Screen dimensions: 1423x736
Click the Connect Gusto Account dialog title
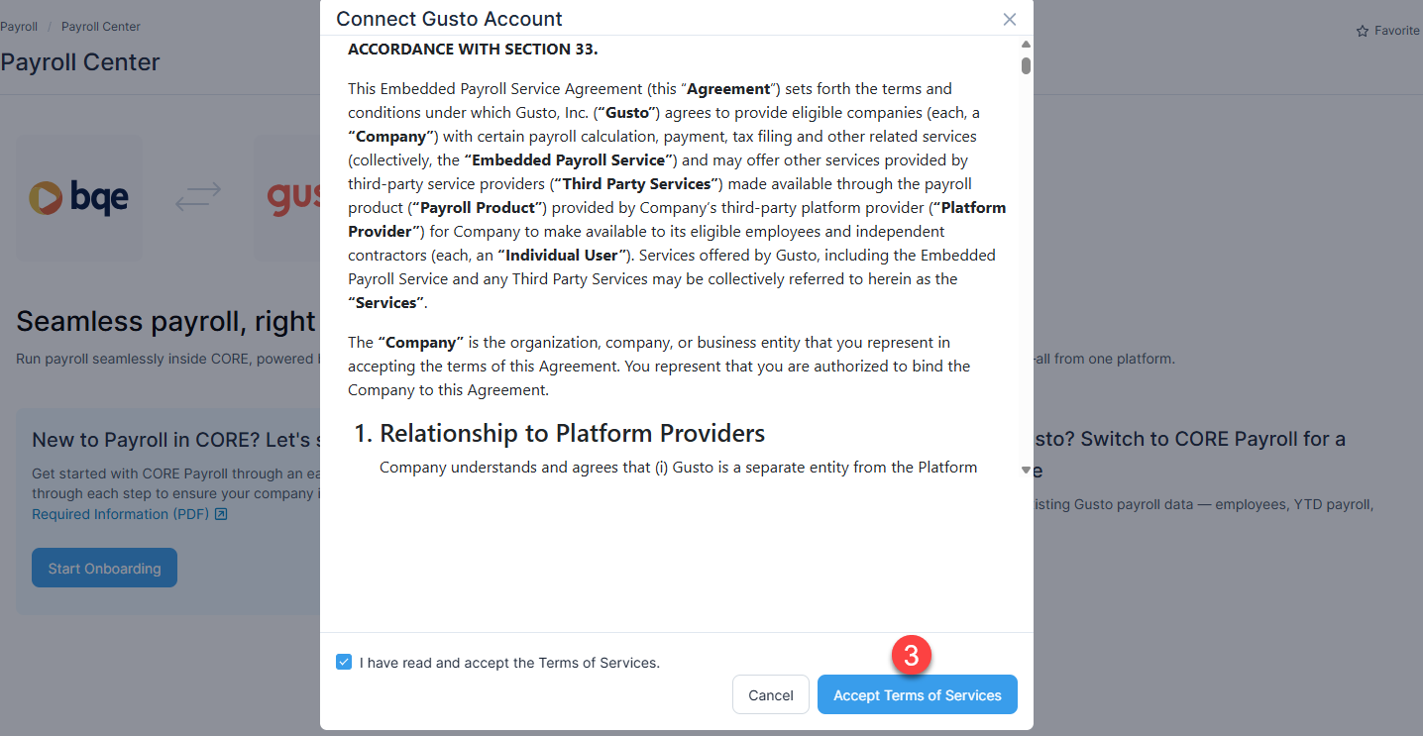(449, 19)
